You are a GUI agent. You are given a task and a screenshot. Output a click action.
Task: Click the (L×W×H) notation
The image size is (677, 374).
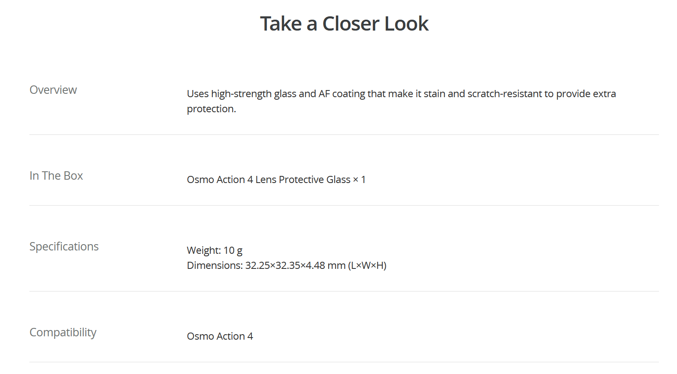(367, 266)
